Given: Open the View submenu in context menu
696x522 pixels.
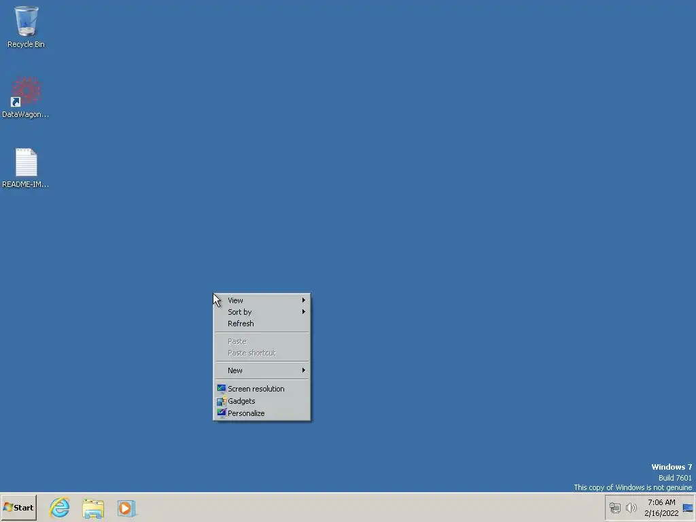Looking at the screenshot, I should (x=262, y=300).
